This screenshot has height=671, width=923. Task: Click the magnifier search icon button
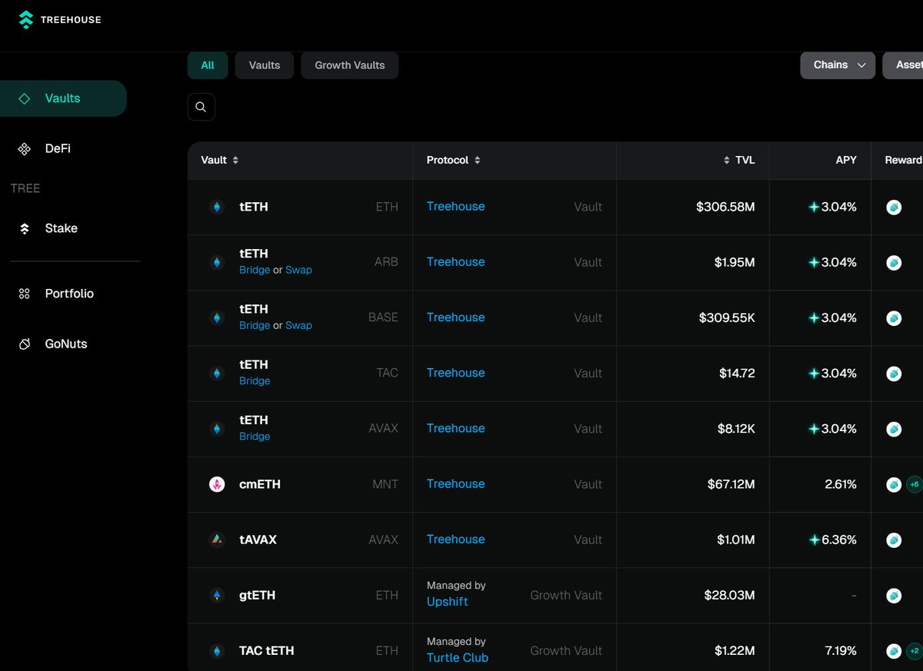(x=201, y=107)
